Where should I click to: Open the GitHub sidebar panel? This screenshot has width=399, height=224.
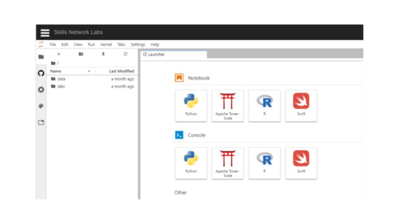[x=41, y=73]
